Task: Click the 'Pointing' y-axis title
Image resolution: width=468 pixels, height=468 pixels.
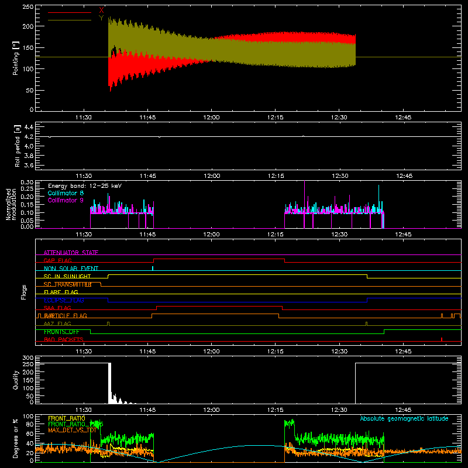Action: 16,58
